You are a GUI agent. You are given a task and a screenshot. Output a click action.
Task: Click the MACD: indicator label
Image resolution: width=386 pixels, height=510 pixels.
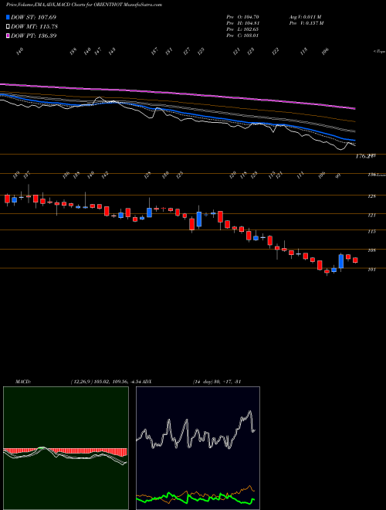[23, 382]
